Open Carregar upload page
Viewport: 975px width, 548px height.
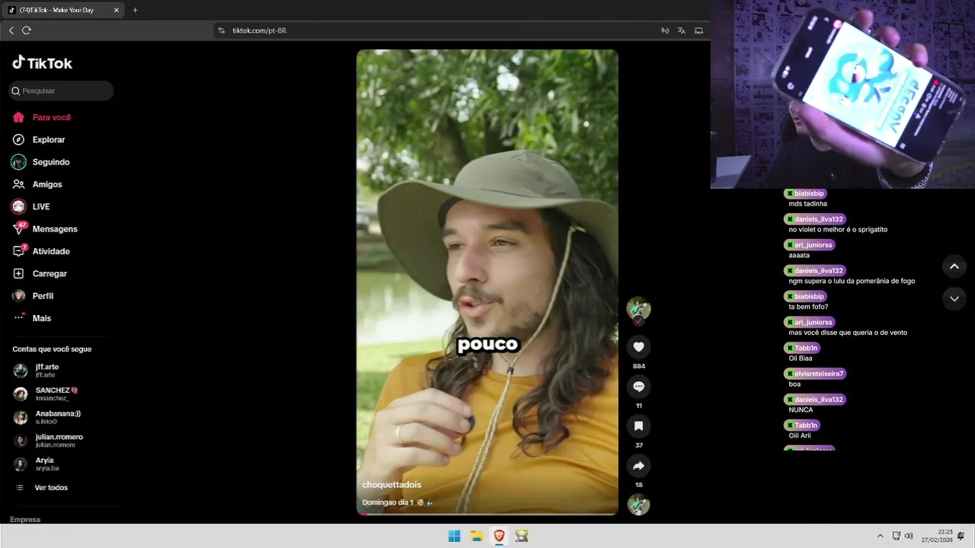pos(40,273)
